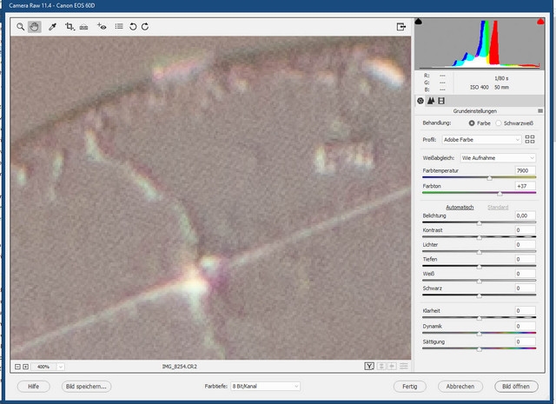Open the profile browser grid icon

(x=530, y=139)
